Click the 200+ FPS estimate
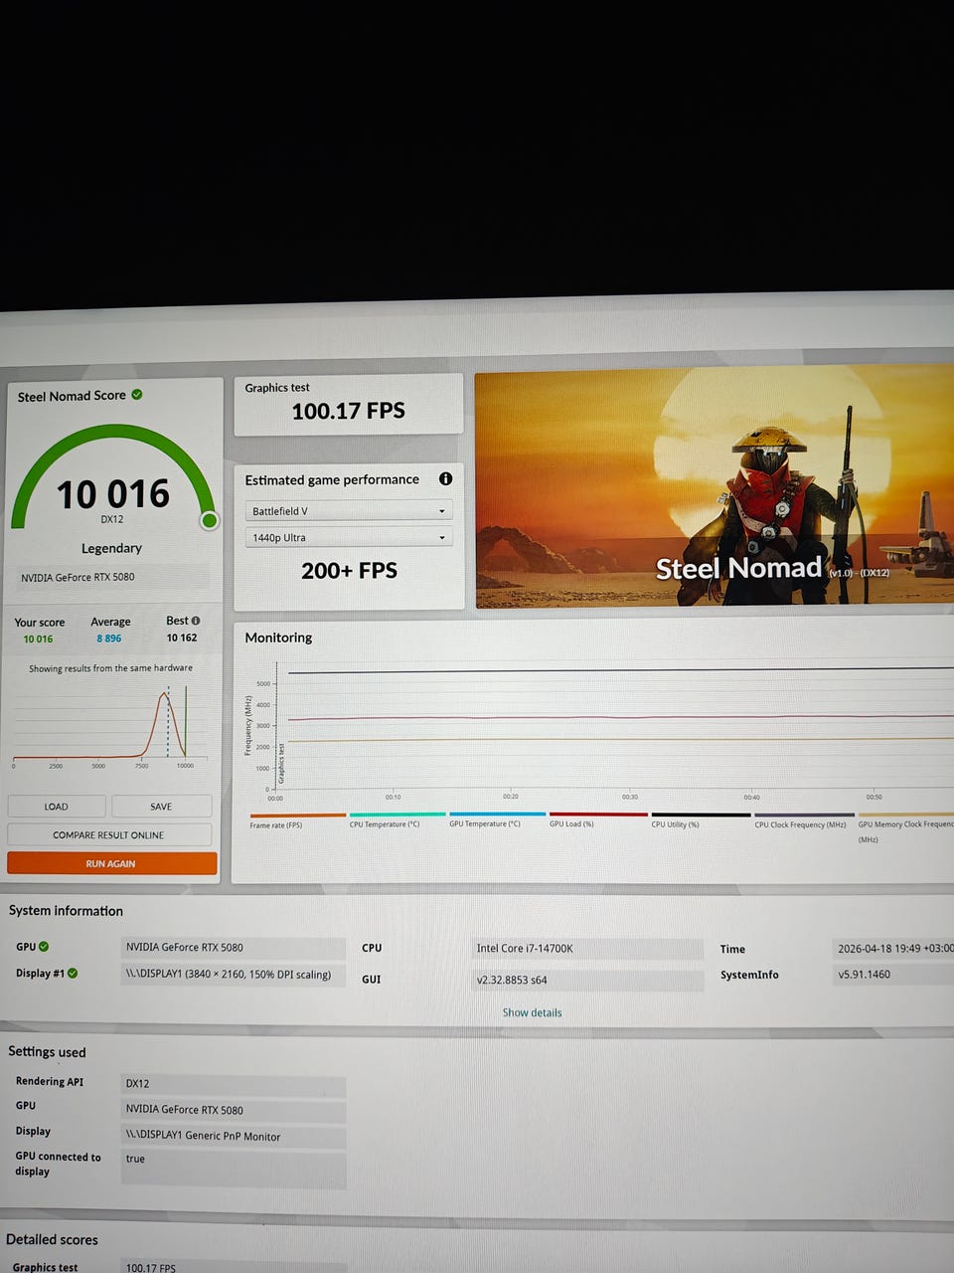Viewport: 954px width, 1273px height. [x=349, y=570]
